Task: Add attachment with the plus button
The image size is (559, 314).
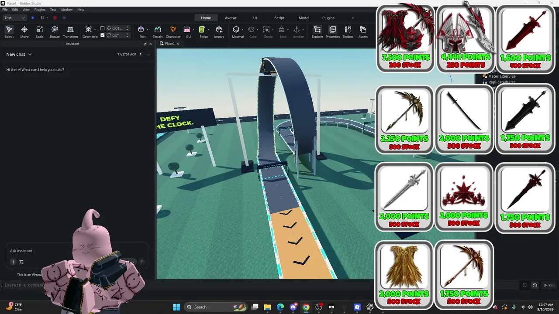Action: (x=13, y=262)
